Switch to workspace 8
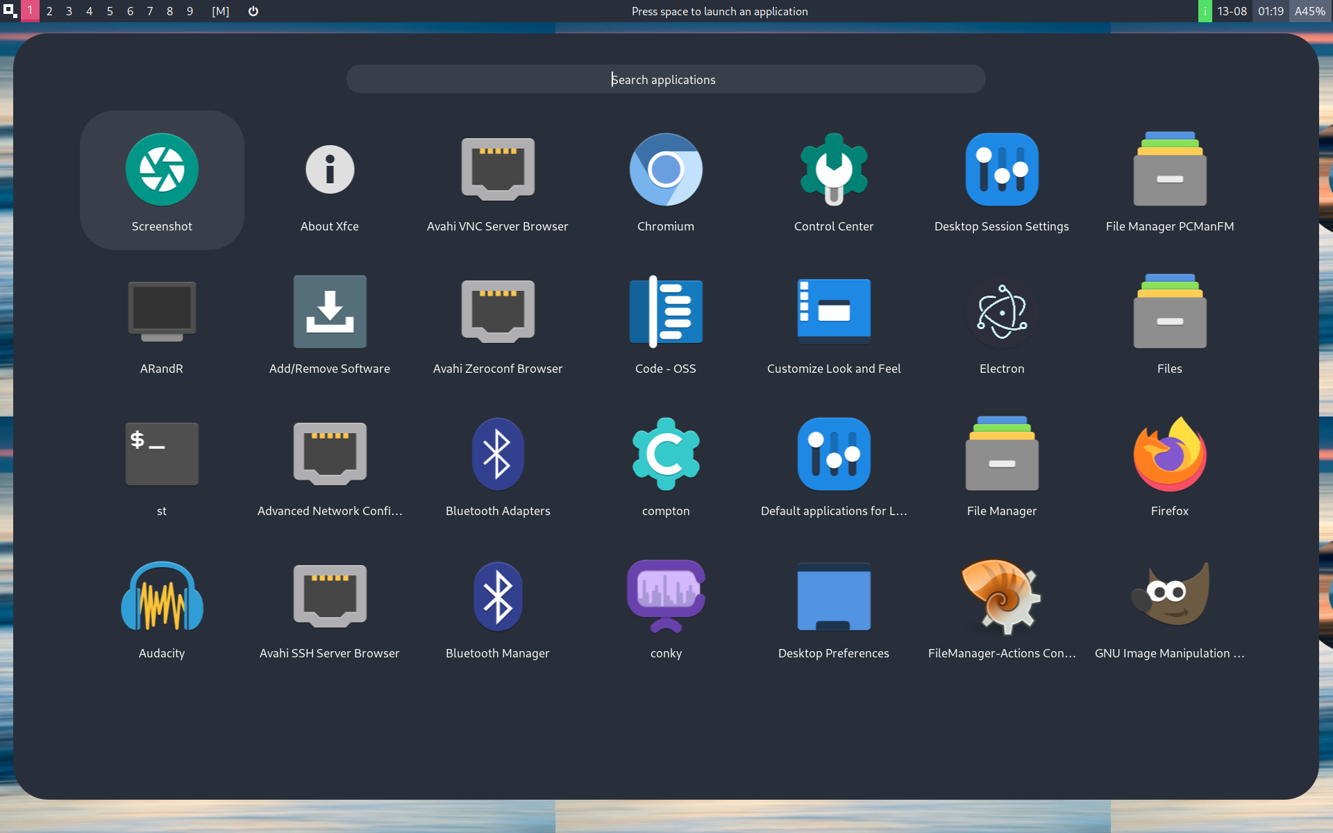 [170, 11]
